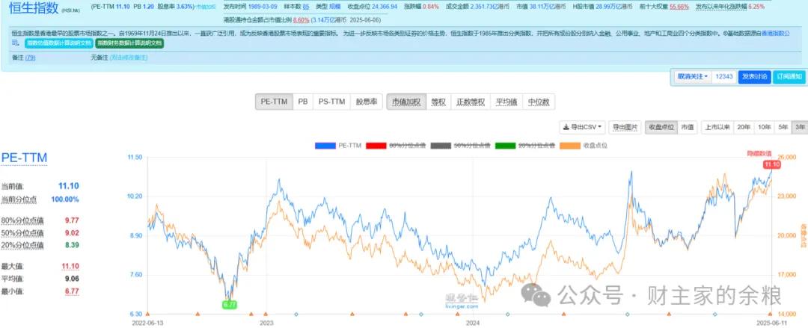Toggle the red 80%分位点值 legend series

[396, 146]
